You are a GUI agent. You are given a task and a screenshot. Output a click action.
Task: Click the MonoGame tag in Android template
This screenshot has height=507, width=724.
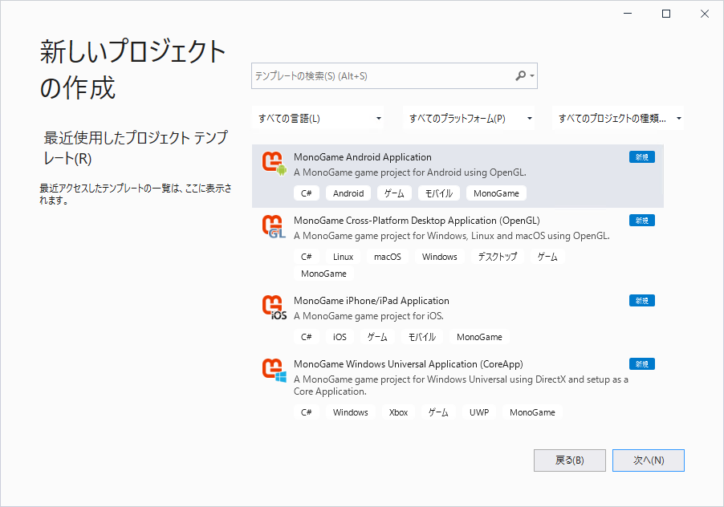(496, 193)
